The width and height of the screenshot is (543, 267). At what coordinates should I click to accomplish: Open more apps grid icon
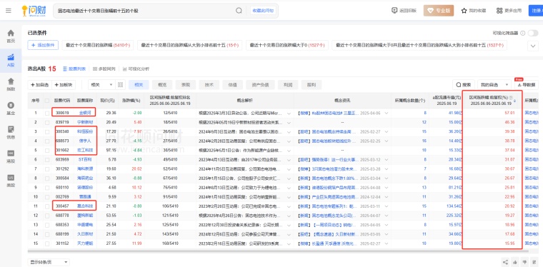[x=499, y=11]
